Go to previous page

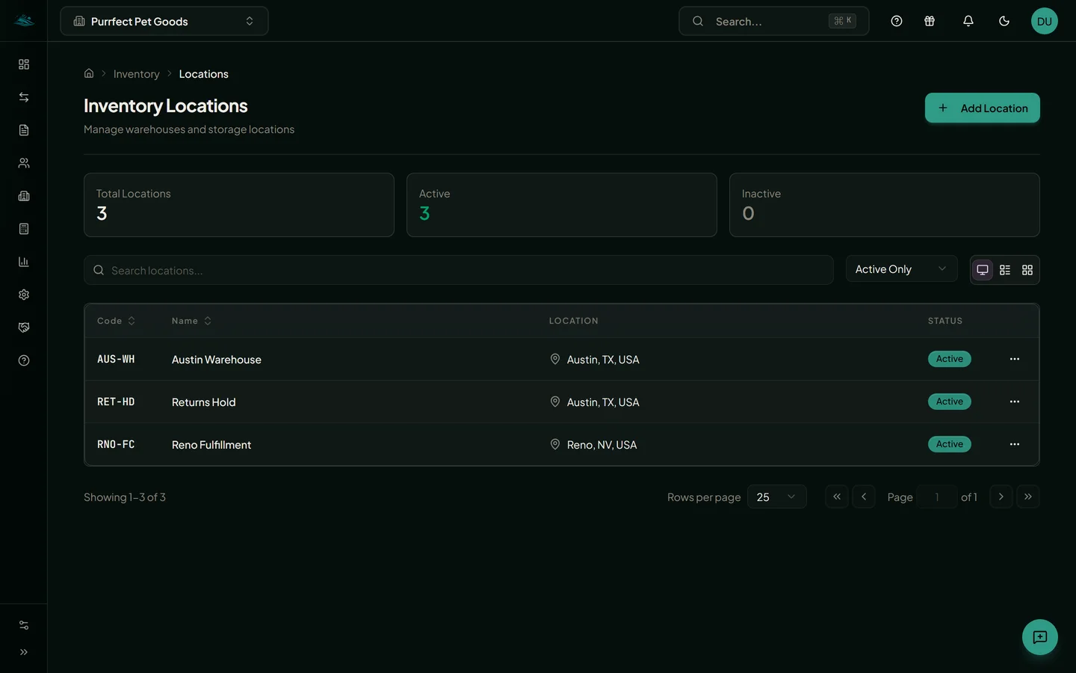864,497
